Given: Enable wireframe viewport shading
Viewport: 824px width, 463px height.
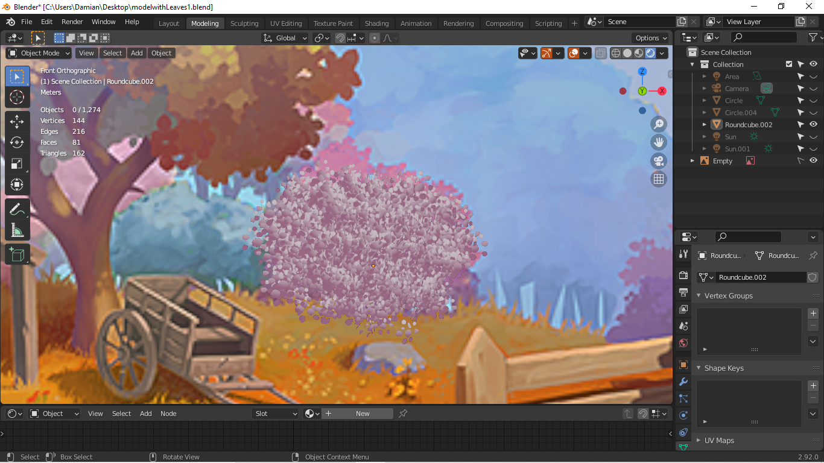Looking at the screenshot, I should [x=616, y=53].
